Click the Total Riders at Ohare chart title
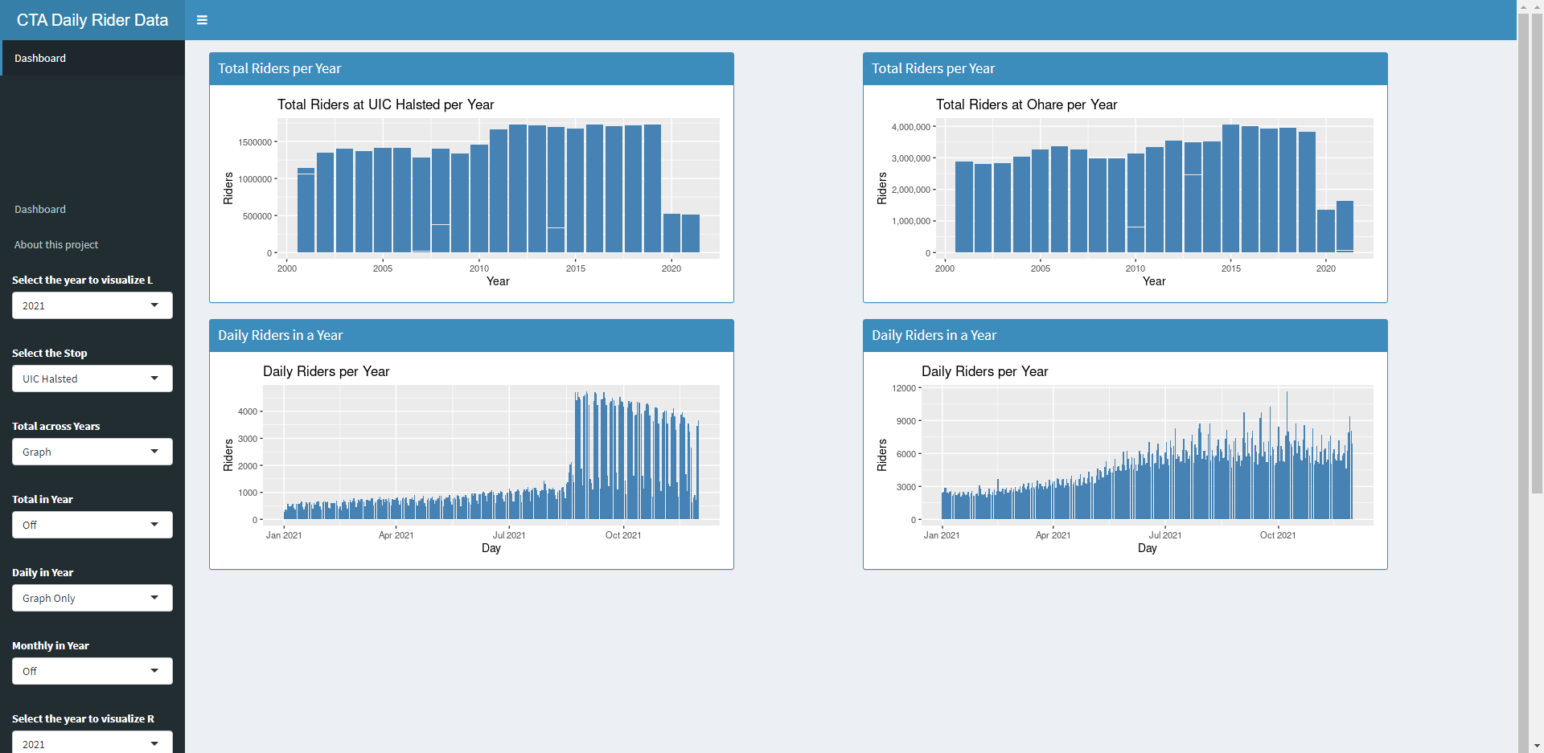Screen dimensions: 1544x753 pyautogui.click(x=1026, y=104)
